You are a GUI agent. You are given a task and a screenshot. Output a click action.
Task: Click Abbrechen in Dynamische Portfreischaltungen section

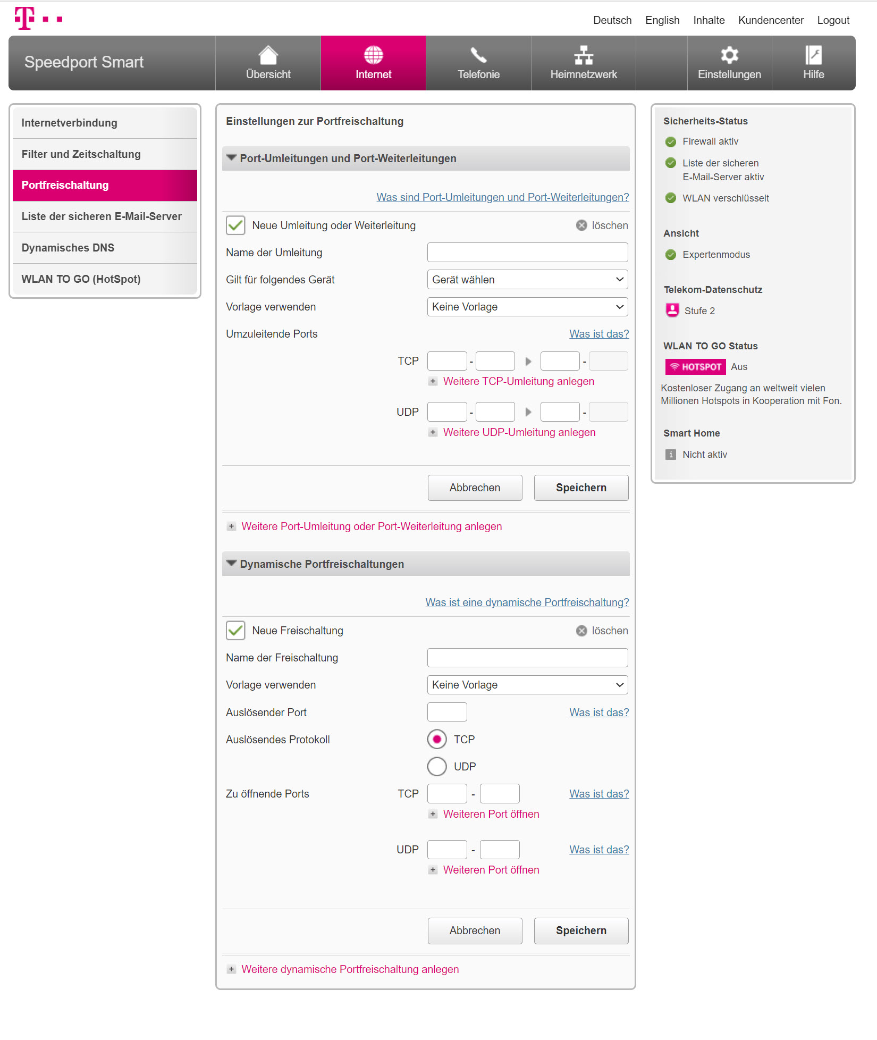[x=475, y=930]
